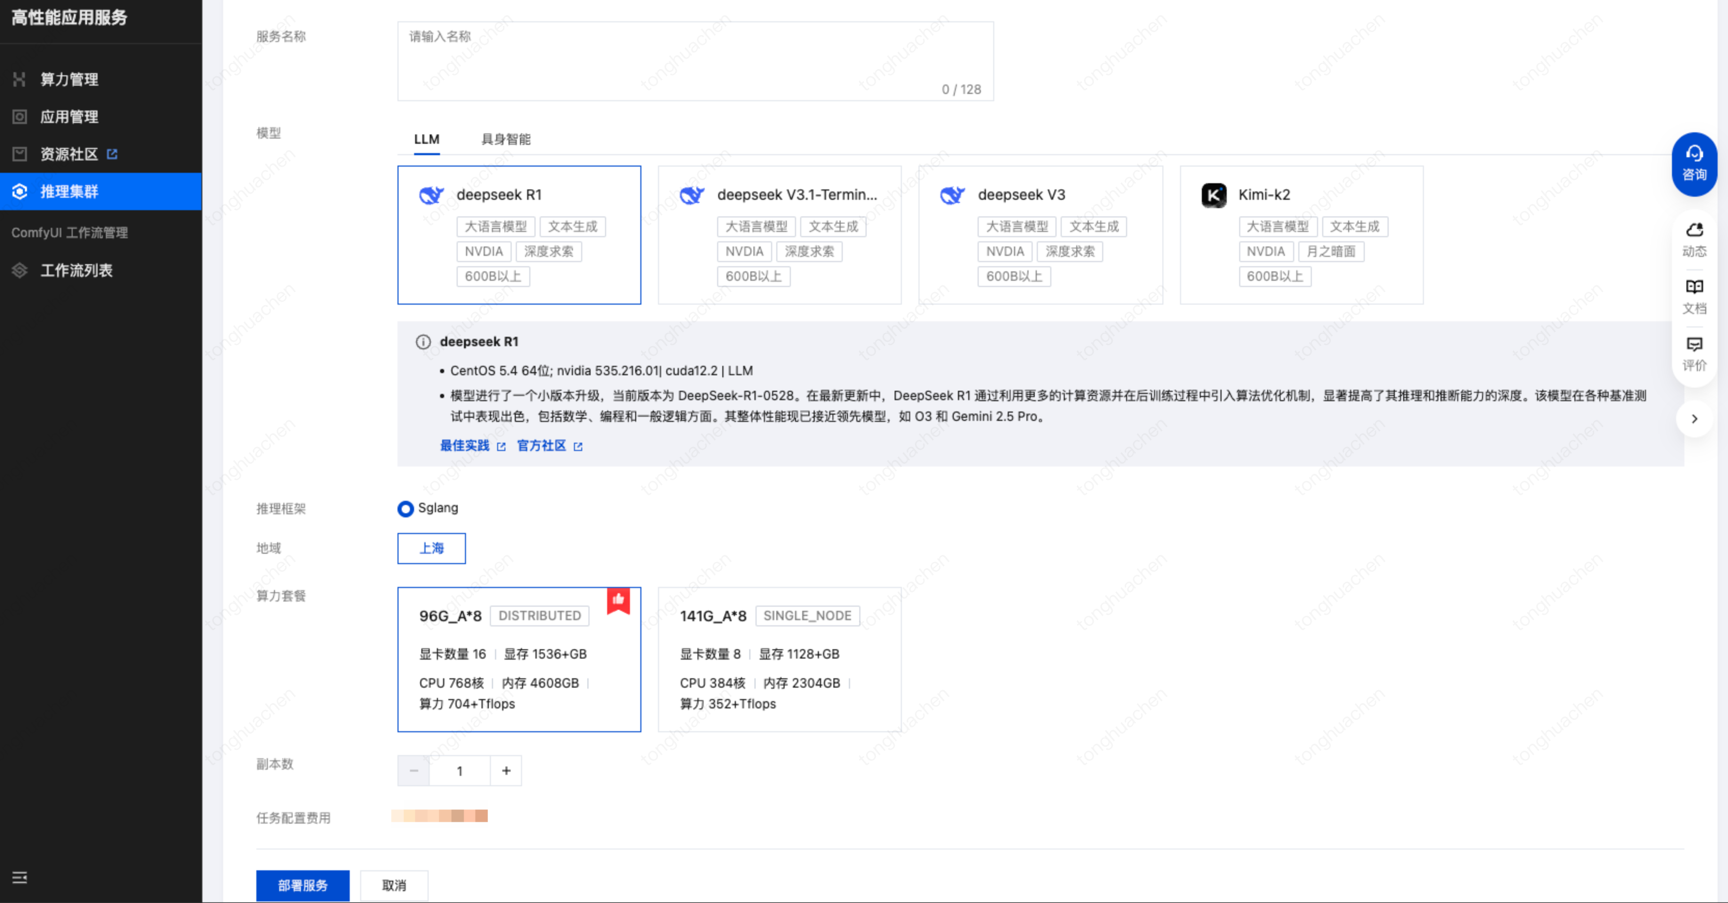Decrease replica count with minus button

[413, 771]
